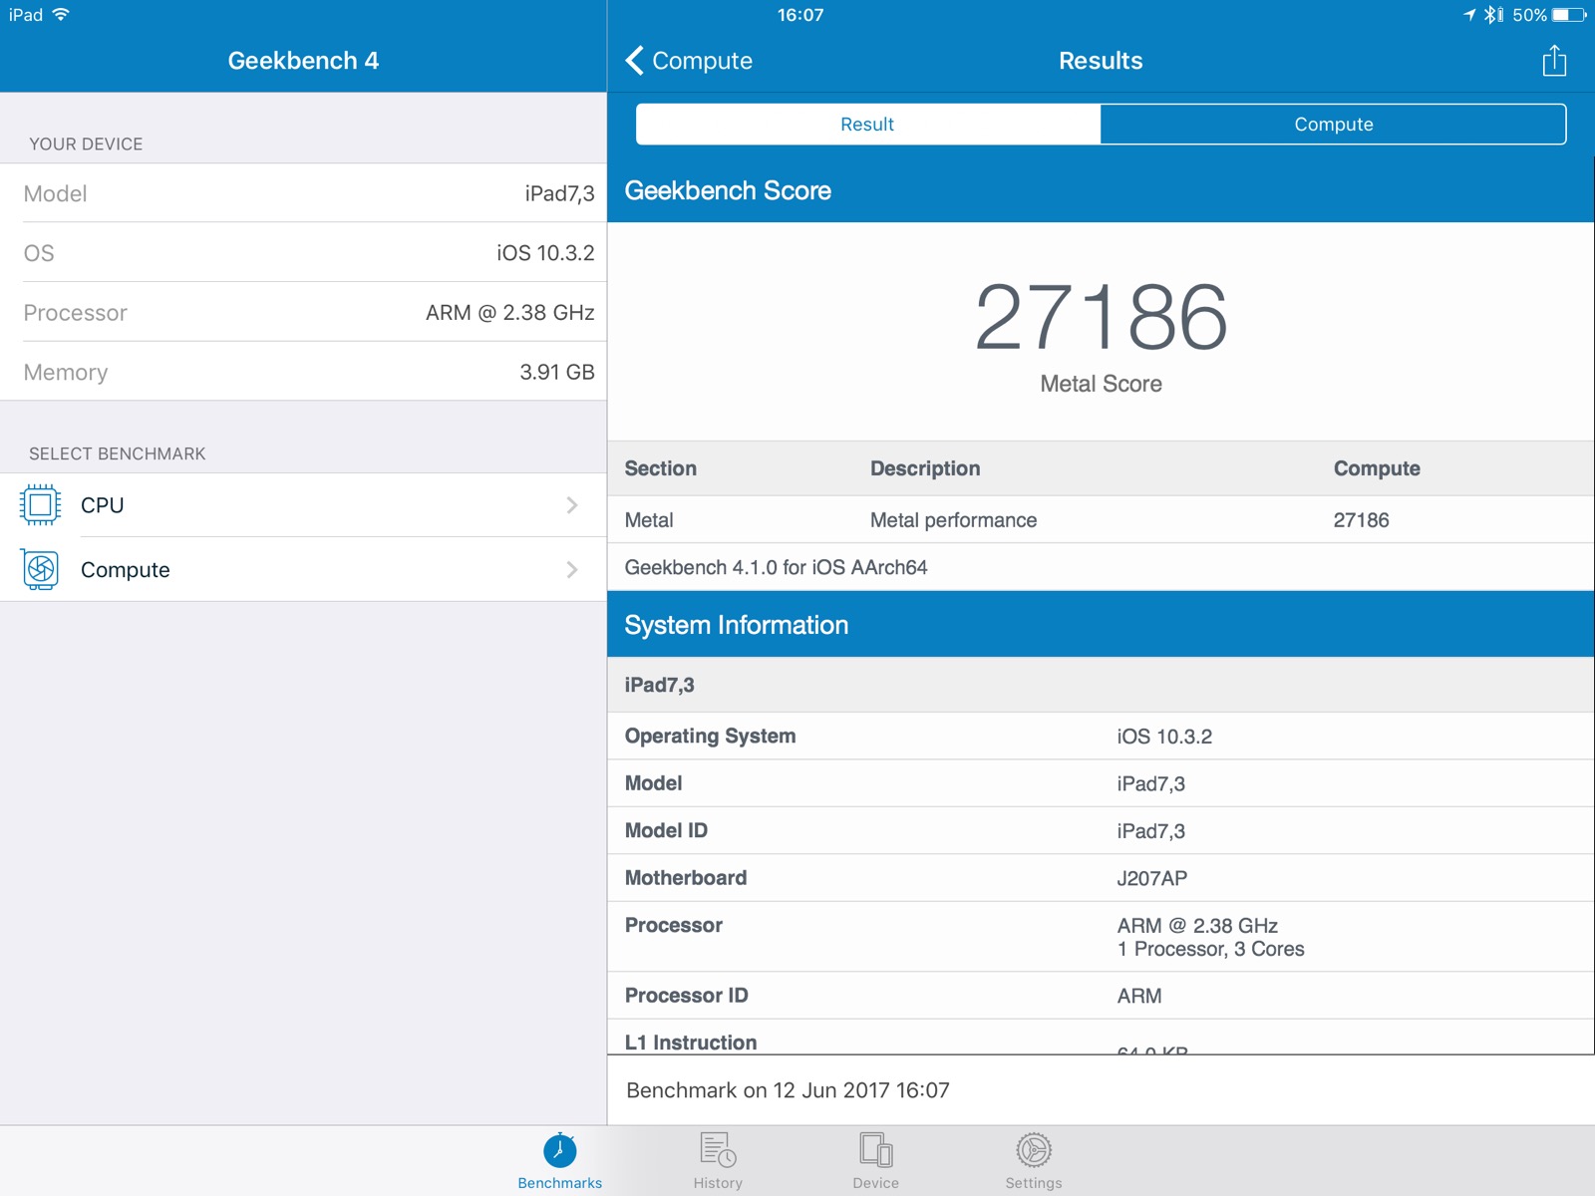Select the Model ID row label
The width and height of the screenshot is (1595, 1196).
(x=666, y=830)
